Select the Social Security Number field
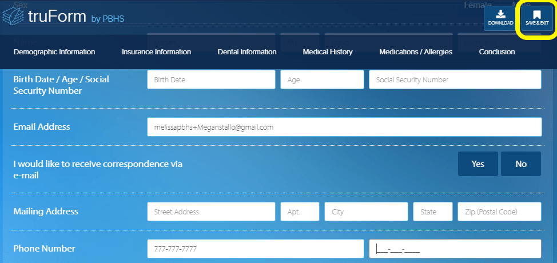The width and height of the screenshot is (557, 263). (x=455, y=79)
